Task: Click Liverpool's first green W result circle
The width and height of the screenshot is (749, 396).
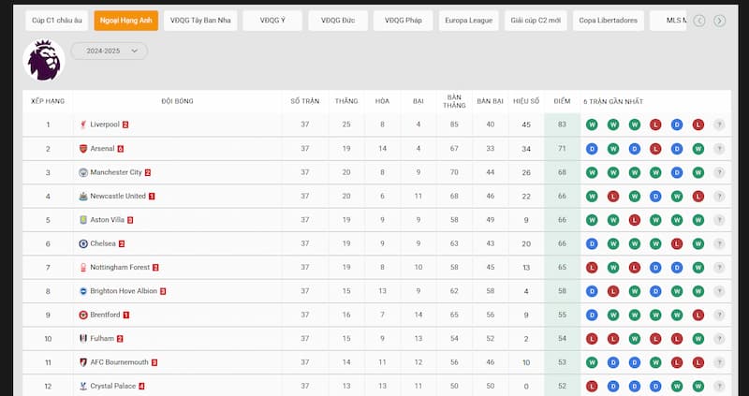Action: (x=592, y=125)
